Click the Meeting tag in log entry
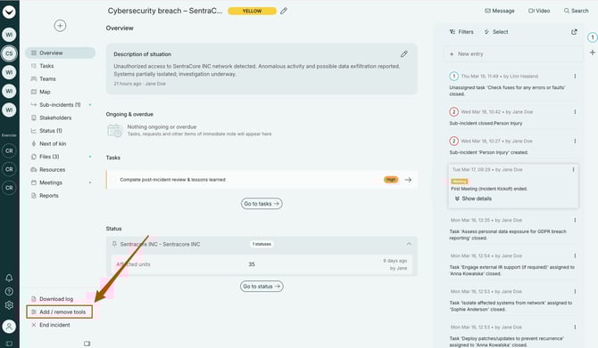598x348 pixels. (459, 182)
